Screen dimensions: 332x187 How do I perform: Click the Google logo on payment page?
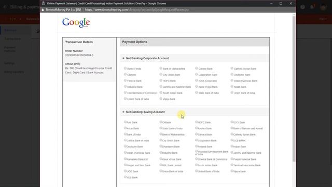[x=76, y=23]
